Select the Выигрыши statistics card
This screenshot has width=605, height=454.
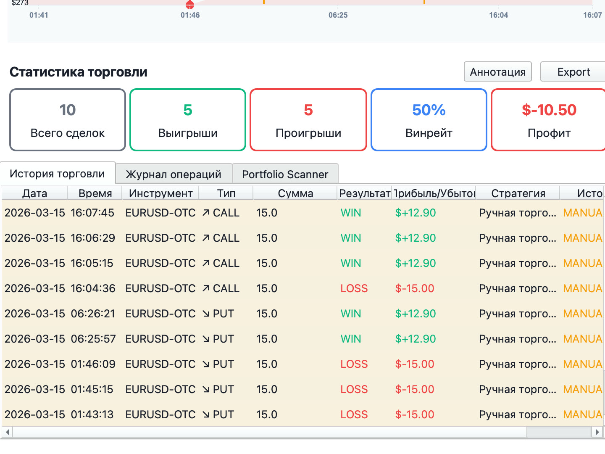[x=188, y=120]
